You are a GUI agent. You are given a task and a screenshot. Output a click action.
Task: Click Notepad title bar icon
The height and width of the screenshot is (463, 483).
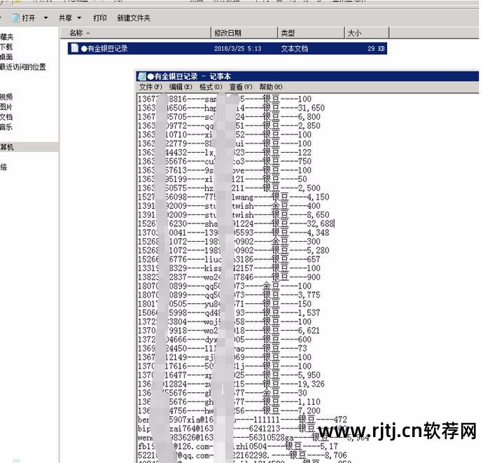pos(142,76)
